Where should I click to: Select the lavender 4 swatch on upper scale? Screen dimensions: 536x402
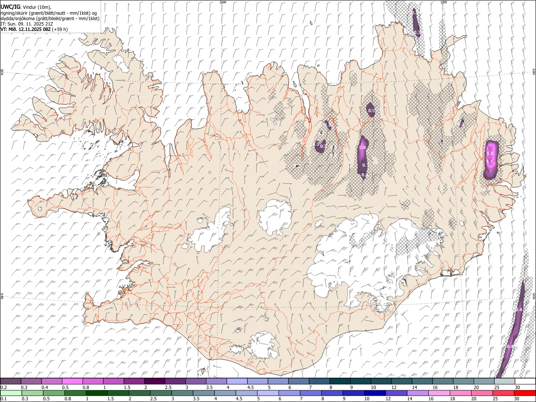[237, 381]
